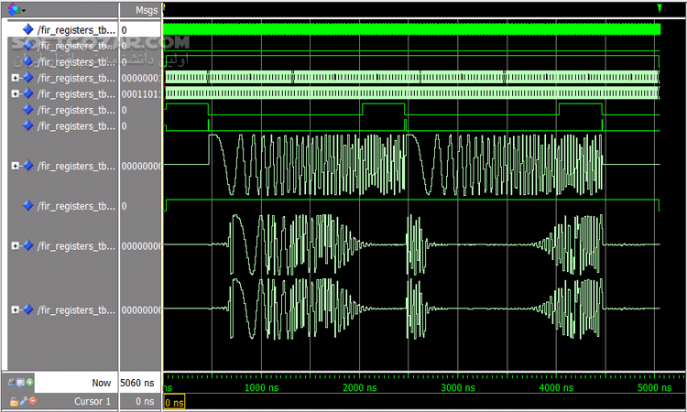Click the green insert cursor icon
Screen dimensions: 687x412
(x=31, y=382)
